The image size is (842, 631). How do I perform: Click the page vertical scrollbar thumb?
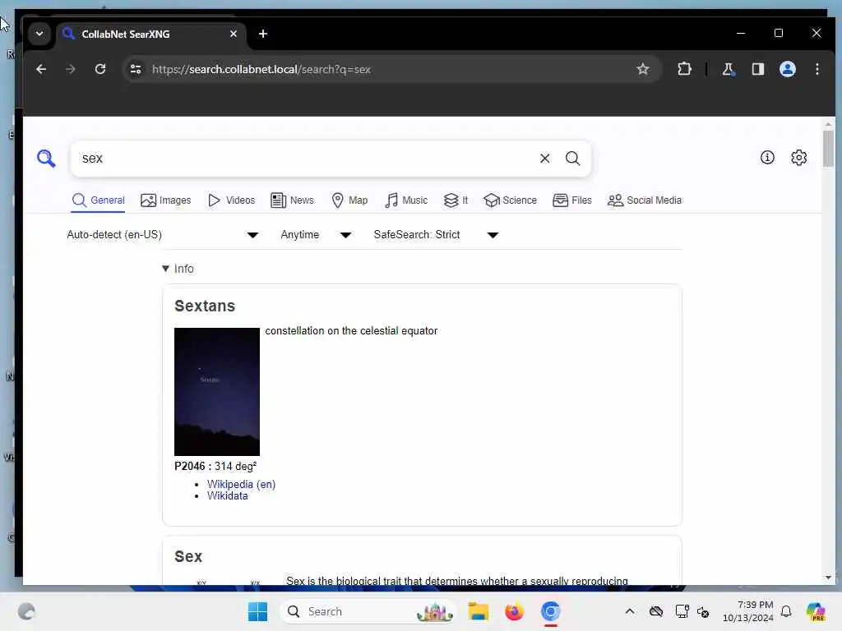[x=828, y=150]
